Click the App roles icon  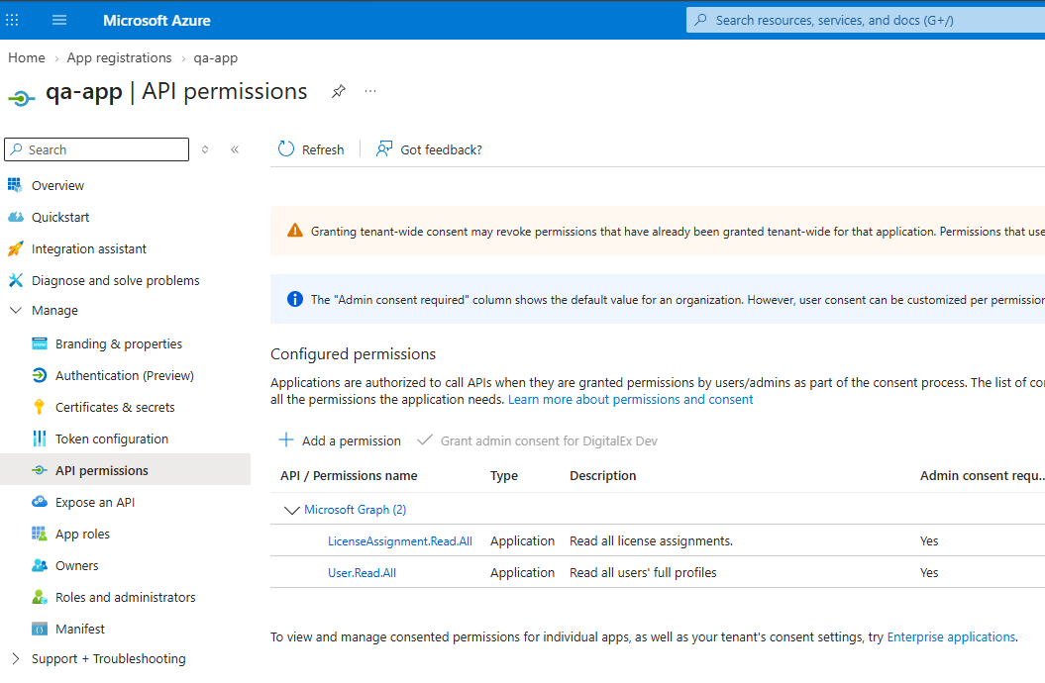pos(40,534)
